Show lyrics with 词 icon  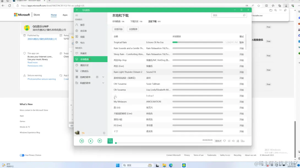point(238,141)
